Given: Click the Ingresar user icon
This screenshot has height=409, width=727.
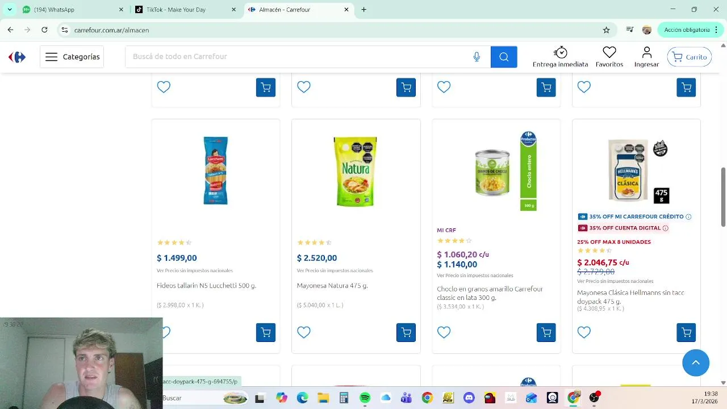Looking at the screenshot, I should pyautogui.click(x=646, y=57).
